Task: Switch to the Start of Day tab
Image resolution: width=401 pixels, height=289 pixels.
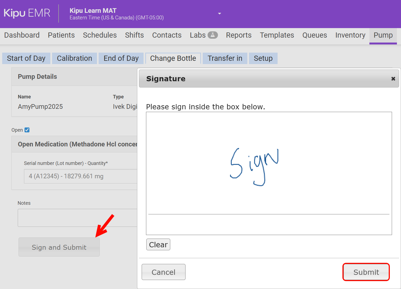Action: click(26, 58)
